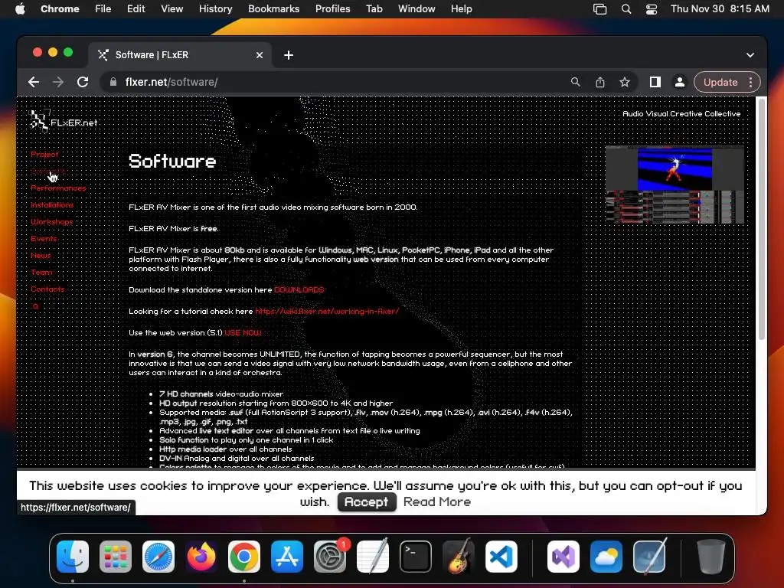Viewport: 784px width, 588px height.
Task: Open TextEdit from the Dock
Action: point(373,556)
